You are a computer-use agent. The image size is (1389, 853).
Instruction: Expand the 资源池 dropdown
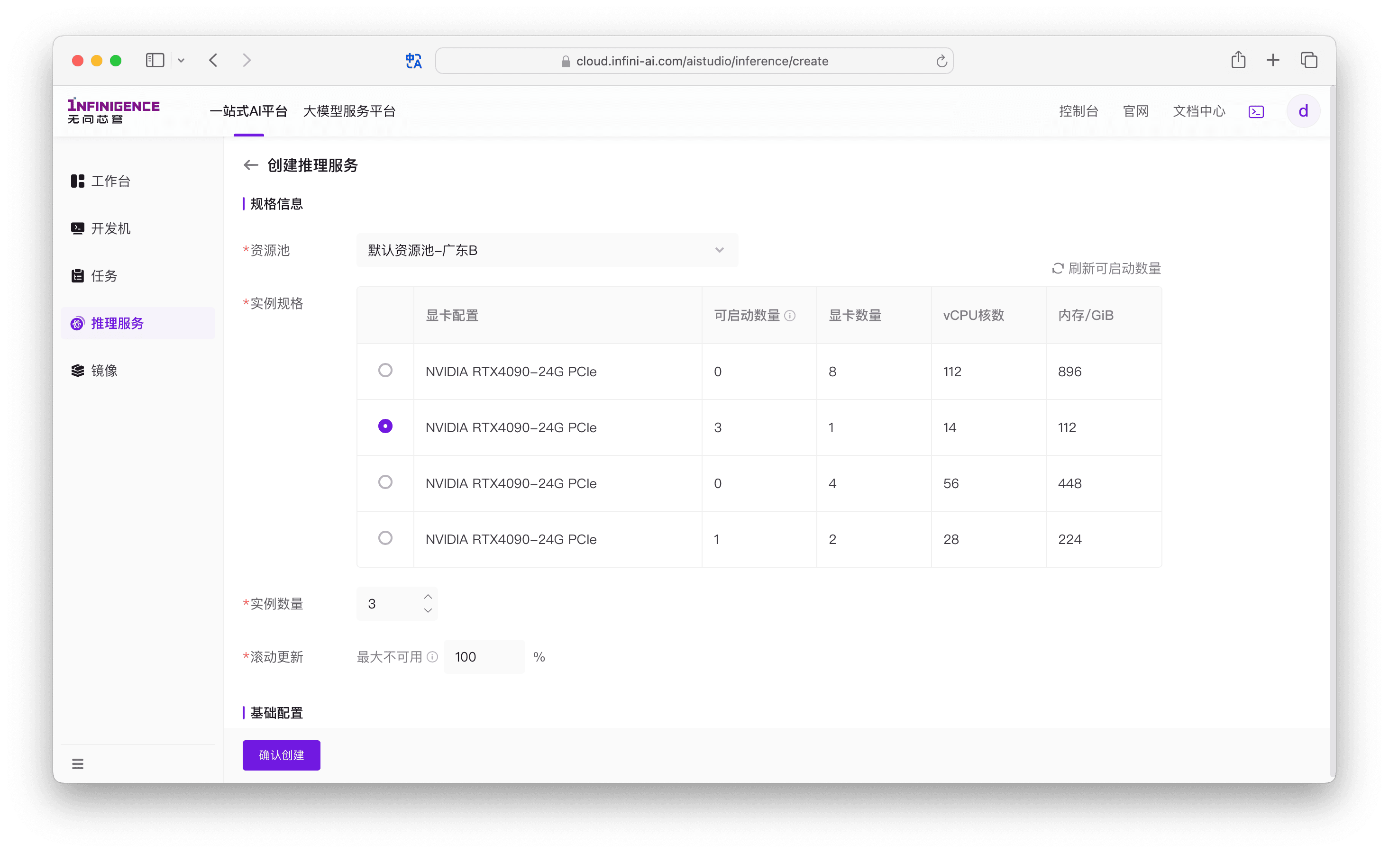(x=547, y=250)
